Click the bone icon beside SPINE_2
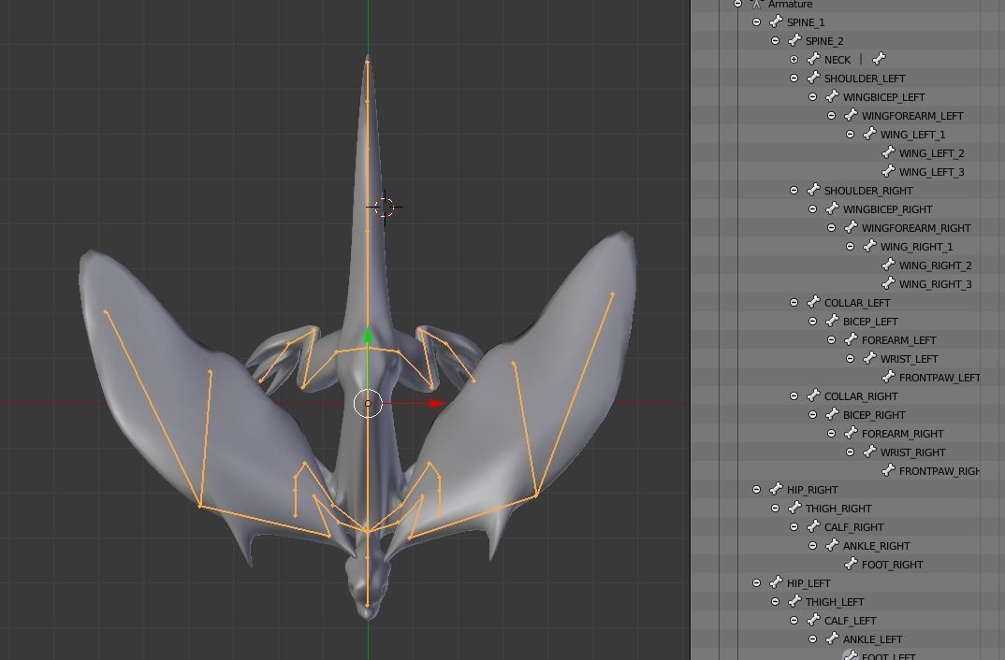This screenshot has width=1005, height=660. pyautogui.click(x=794, y=40)
